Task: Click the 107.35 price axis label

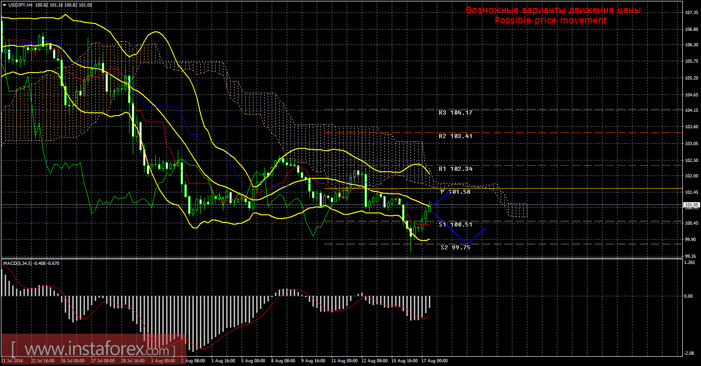Action: click(x=690, y=13)
